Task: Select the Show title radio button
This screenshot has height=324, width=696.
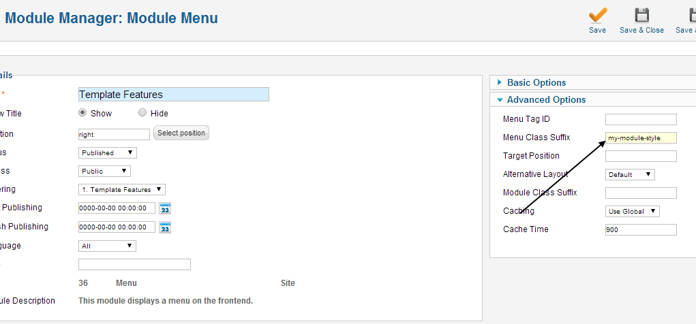Action: [x=82, y=112]
